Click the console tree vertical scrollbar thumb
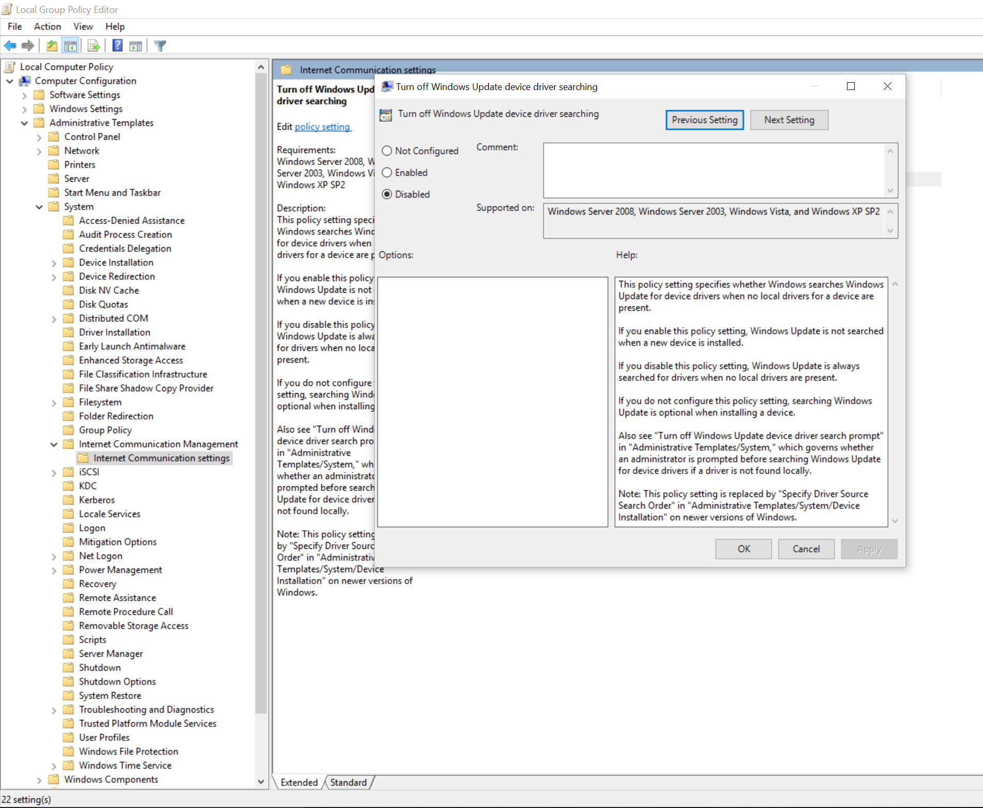Viewport: 983px width, 808px height. 261,393
